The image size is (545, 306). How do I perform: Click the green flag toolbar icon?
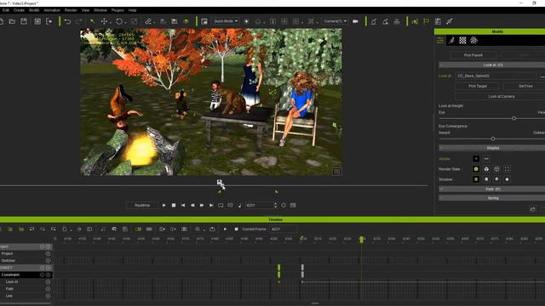coord(426,21)
